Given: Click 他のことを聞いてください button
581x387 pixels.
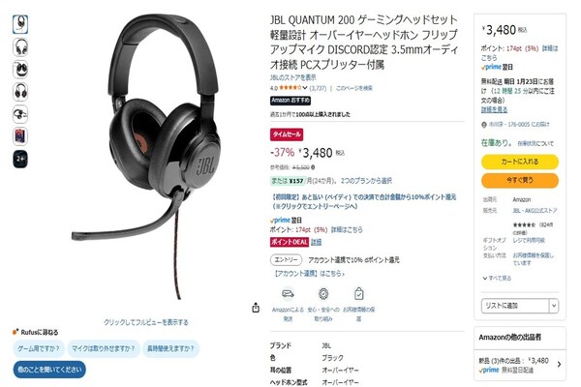Looking at the screenshot, I should 49,370.
